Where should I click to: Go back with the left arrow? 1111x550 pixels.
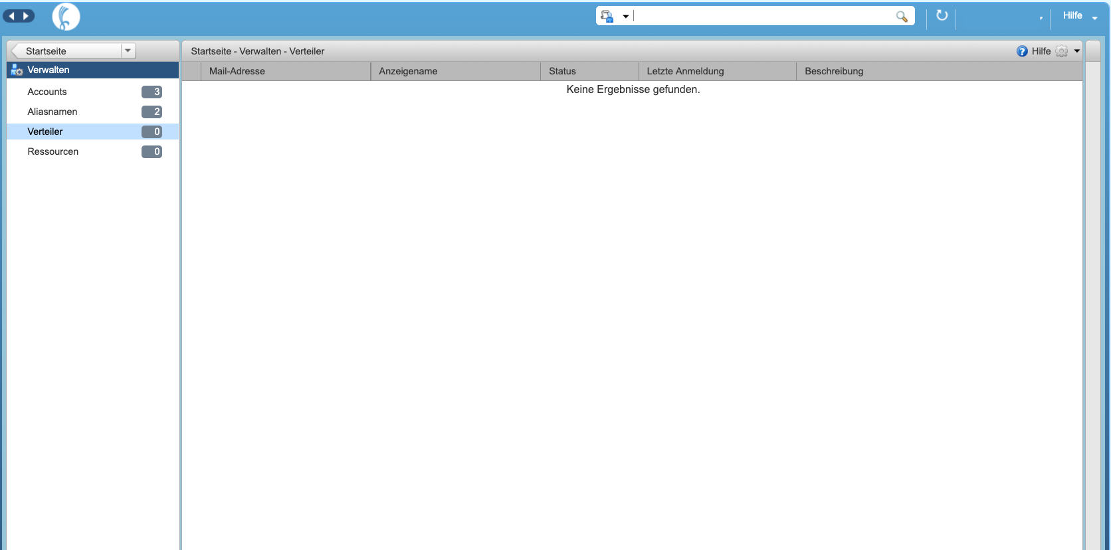click(12, 16)
